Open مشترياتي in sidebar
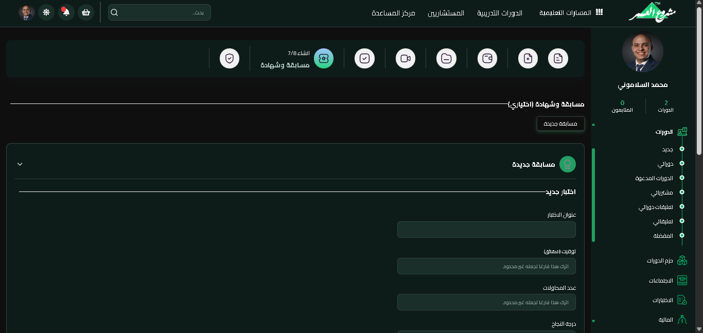 [662, 192]
